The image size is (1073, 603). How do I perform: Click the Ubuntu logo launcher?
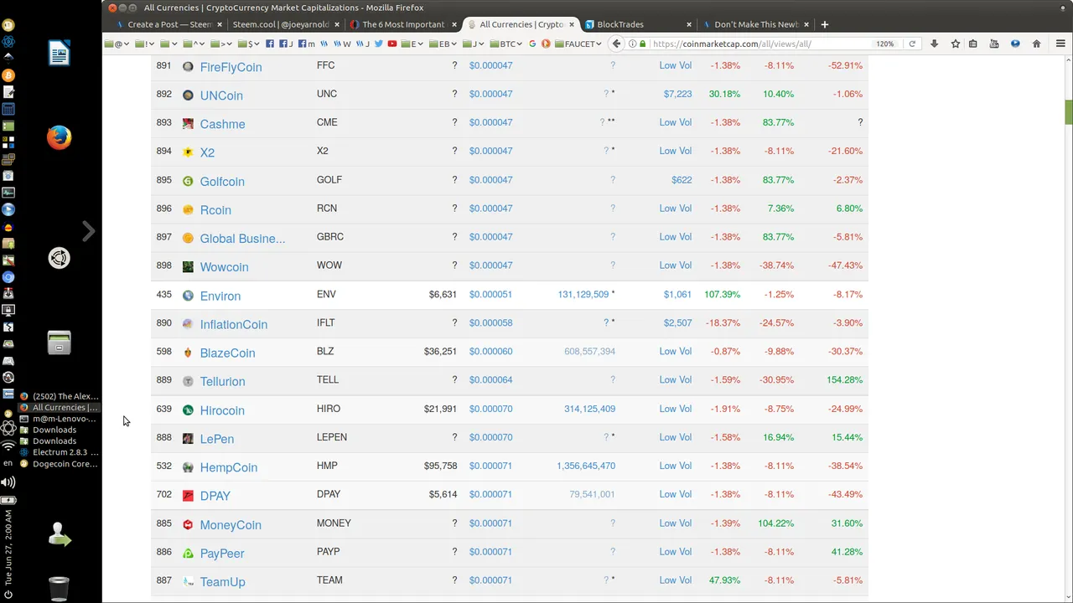[x=59, y=258]
